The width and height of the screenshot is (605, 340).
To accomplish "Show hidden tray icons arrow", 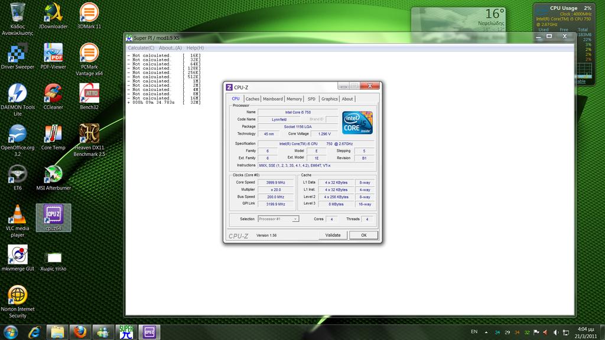I will (x=486, y=332).
